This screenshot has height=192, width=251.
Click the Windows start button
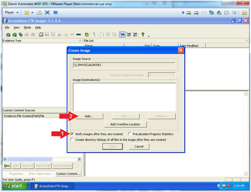point(15,186)
